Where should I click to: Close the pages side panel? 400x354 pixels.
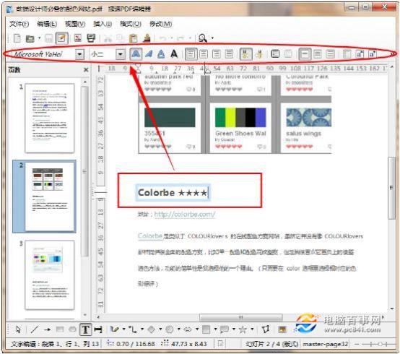click(x=86, y=69)
